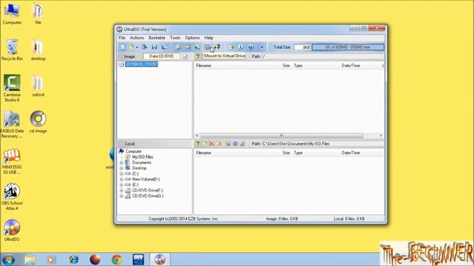Click the Open CD/DVD toolbar icon
Image resolution: width=474 pixels, height=266 pixels.
coord(144,47)
